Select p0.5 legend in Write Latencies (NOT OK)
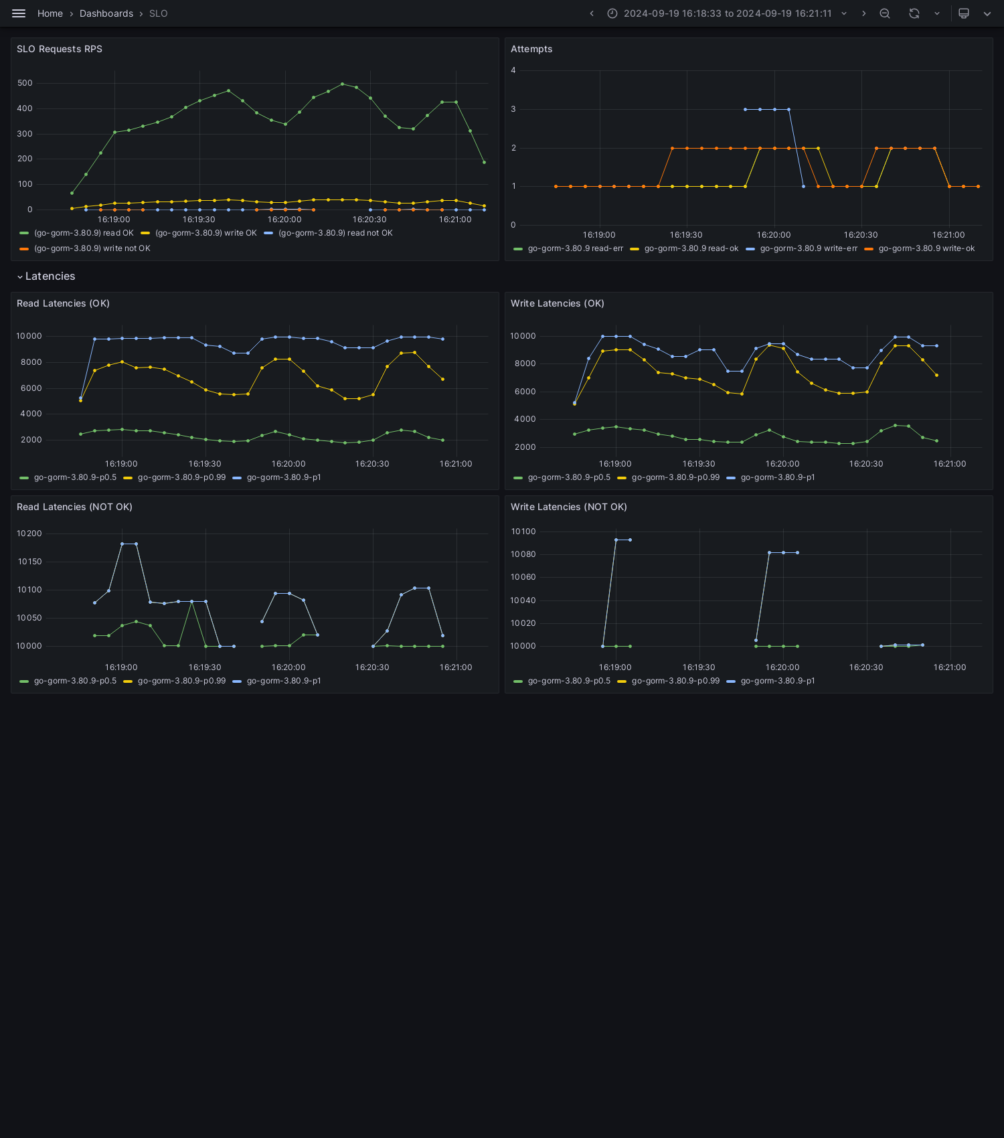This screenshot has width=1004, height=1138. click(569, 681)
